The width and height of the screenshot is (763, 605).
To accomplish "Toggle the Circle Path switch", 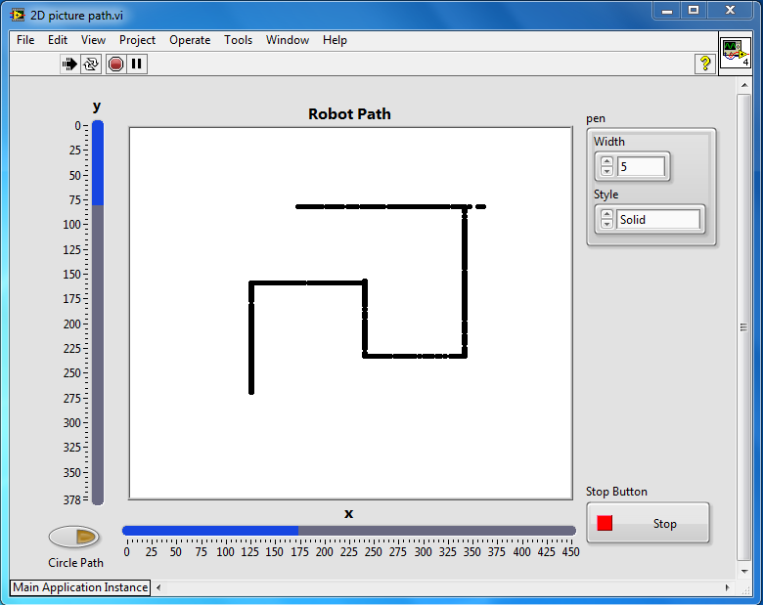I will coord(74,537).
